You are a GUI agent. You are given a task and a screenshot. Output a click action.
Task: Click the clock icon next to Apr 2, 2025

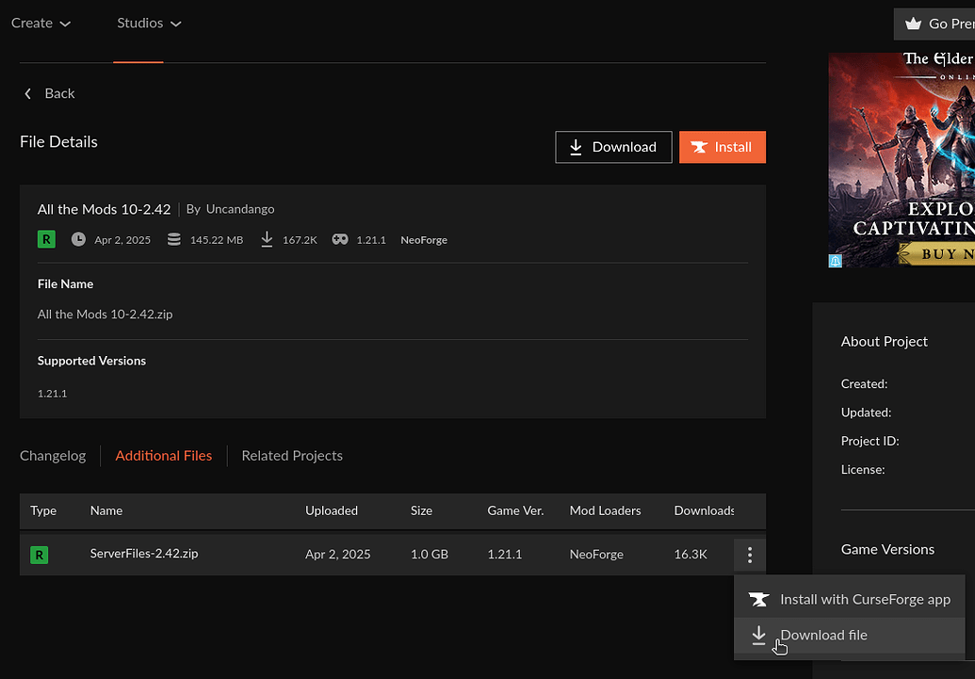tap(78, 239)
